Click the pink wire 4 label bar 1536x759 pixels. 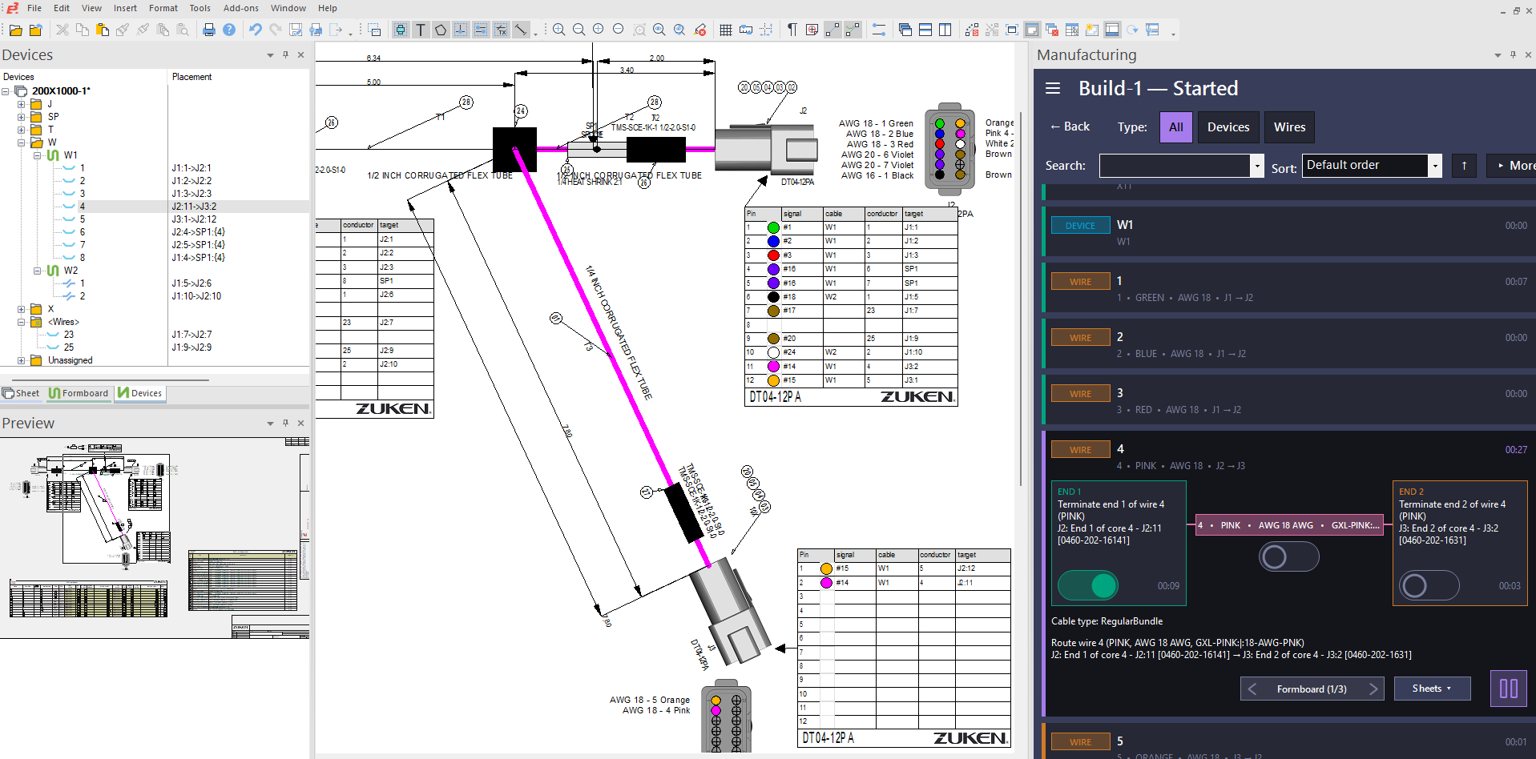[x=1288, y=525]
